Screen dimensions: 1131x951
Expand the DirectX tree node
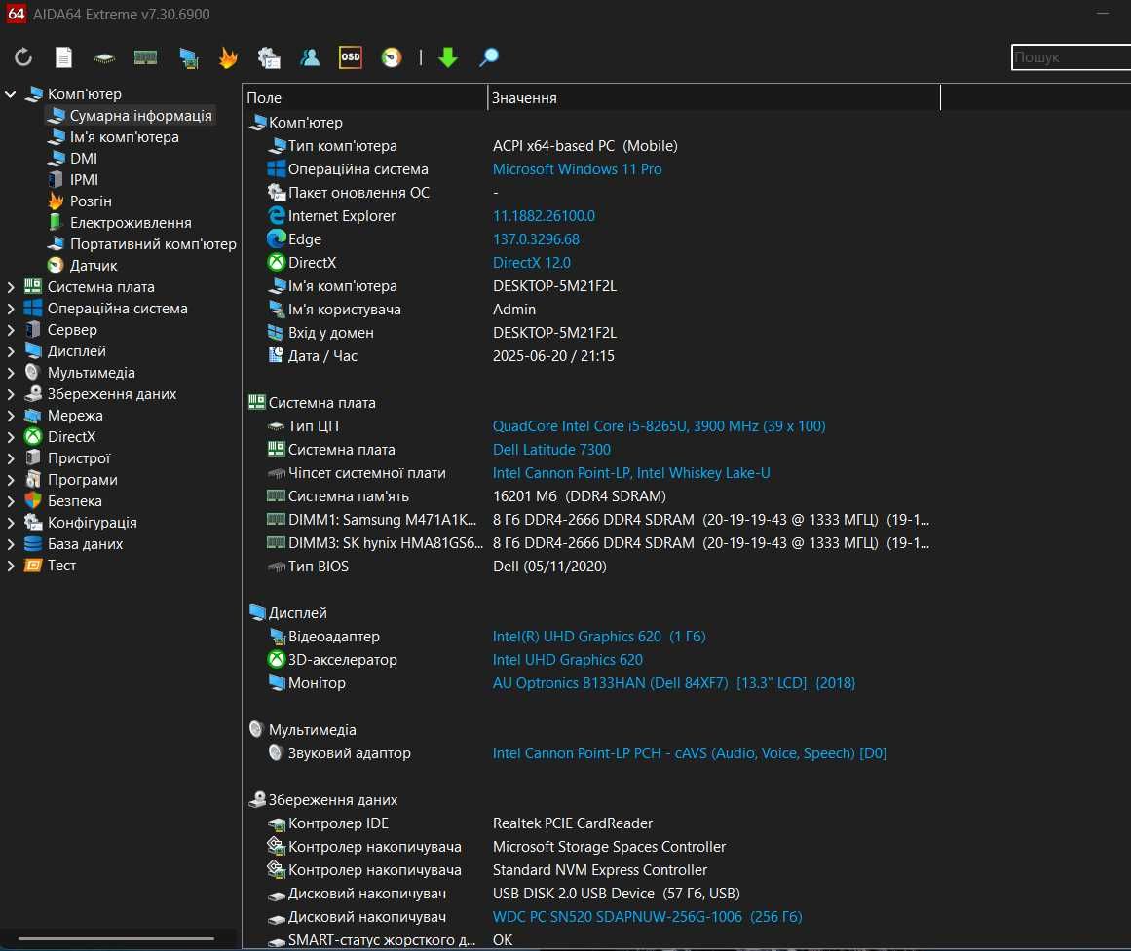coord(10,437)
